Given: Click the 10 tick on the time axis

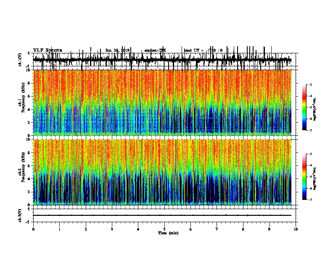Looking at the screenshot, I should tap(296, 229).
